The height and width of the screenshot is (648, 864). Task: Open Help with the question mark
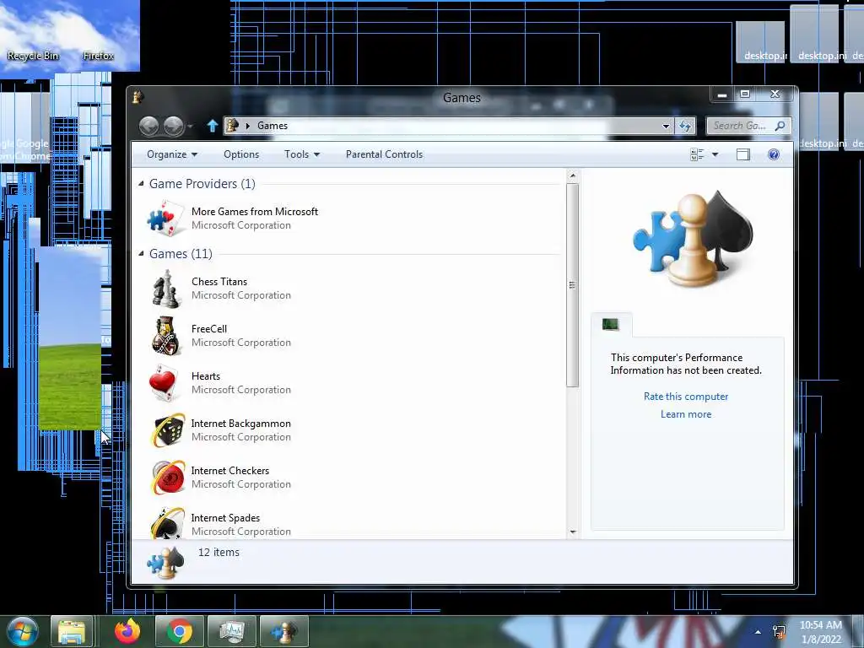pos(774,155)
